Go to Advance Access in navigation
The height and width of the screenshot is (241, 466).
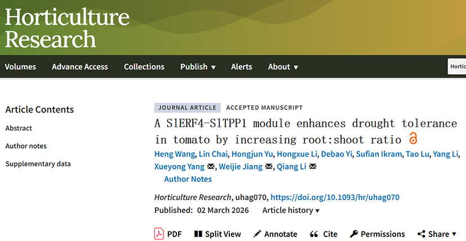coord(79,66)
